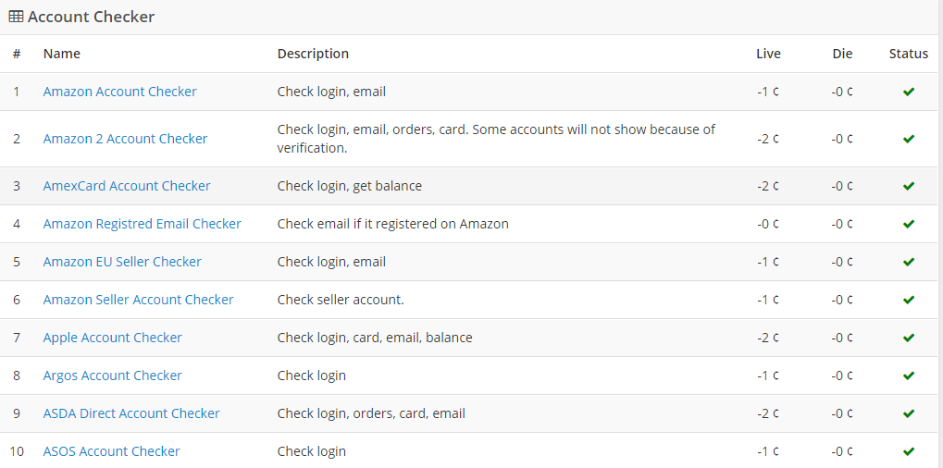
Task: Click the green status checkmark for AmexCard row
Action: click(x=909, y=186)
